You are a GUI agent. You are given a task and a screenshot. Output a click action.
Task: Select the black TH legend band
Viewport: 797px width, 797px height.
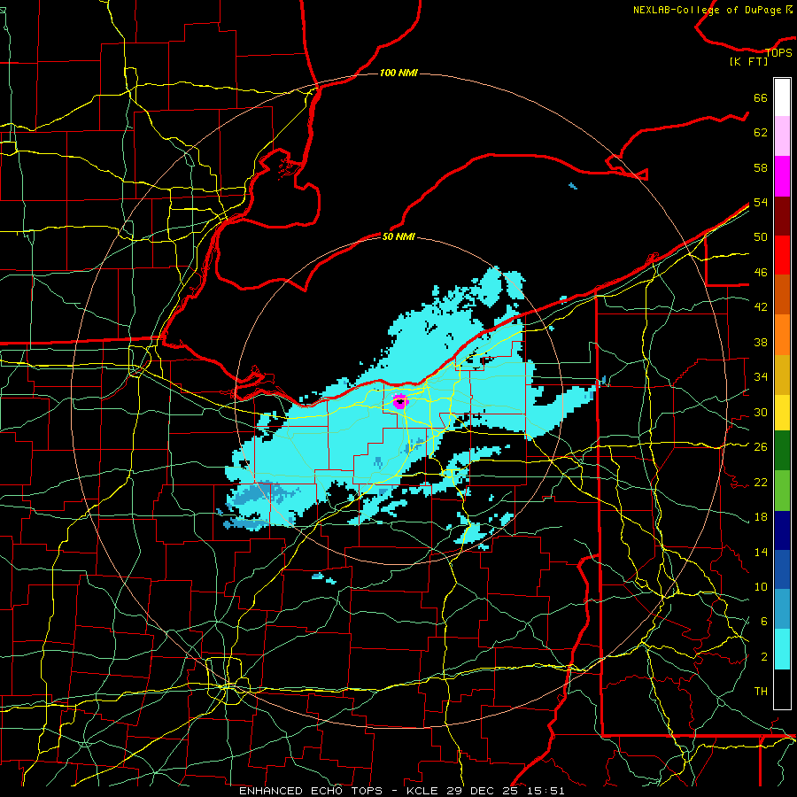pos(782,689)
